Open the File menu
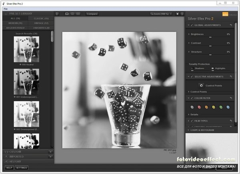The image size is (240, 174). [x=6, y=9]
